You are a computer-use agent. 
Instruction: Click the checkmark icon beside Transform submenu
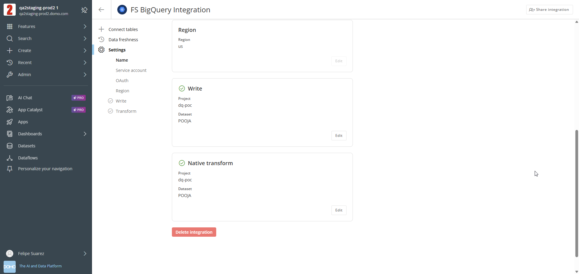click(x=110, y=111)
